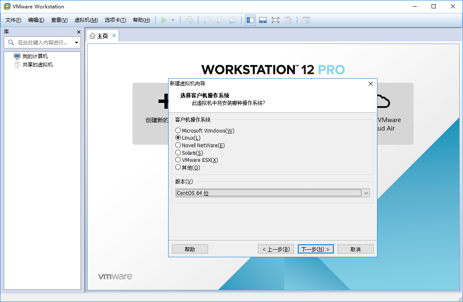463x302 pixels.
Task: Click the Send Ctrl+Alt+Del toolbar icon
Action: point(189,20)
